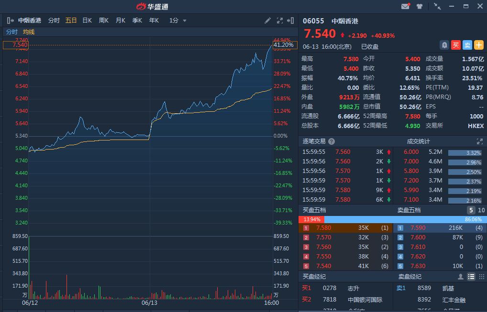The height and width of the screenshot is (312, 487).
Task: Select the pencil drawing tool on chart
Action: click(267, 21)
